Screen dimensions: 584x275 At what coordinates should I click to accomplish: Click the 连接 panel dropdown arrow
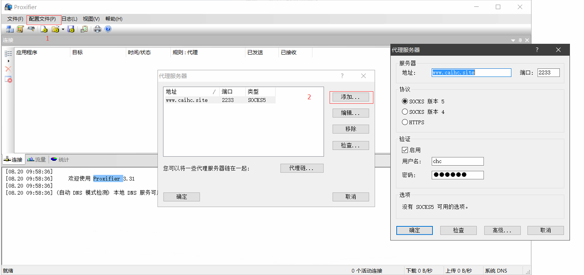[513, 40]
